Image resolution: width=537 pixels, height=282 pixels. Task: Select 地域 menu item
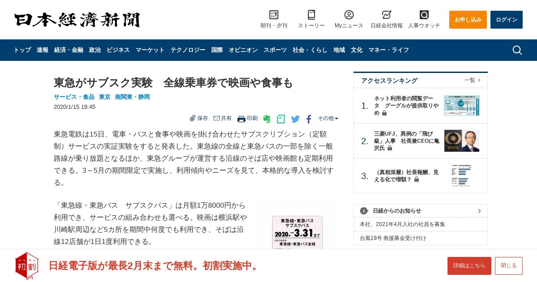coord(339,50)
